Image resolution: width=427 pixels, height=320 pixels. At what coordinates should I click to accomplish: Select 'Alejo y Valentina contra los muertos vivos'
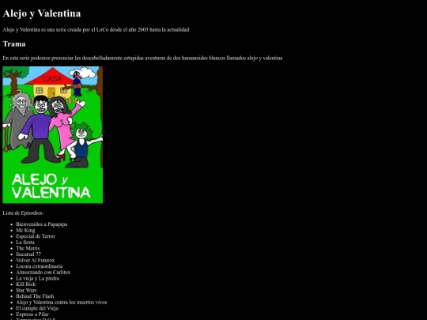[62, 302]
